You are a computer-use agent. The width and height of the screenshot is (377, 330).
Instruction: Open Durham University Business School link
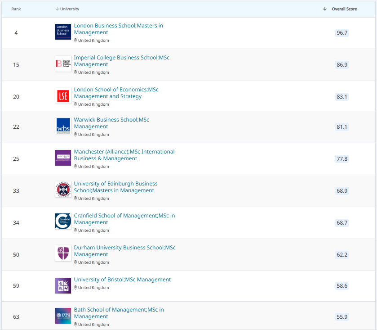point(124,251)
